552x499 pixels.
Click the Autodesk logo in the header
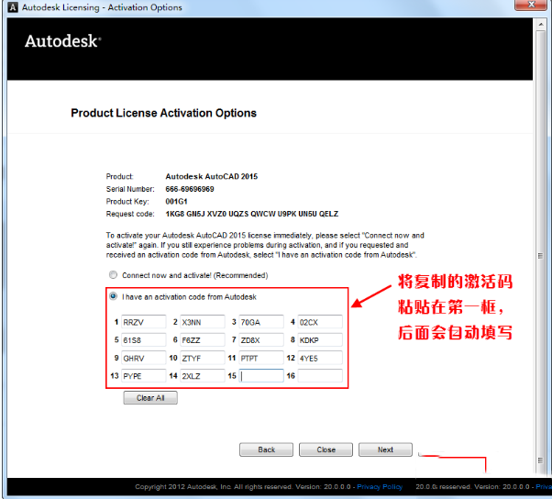[x=62, y=41]
